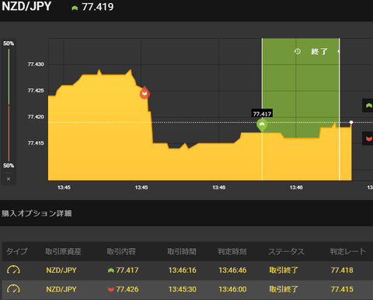Click the current price 77.419 in the header

98,7
